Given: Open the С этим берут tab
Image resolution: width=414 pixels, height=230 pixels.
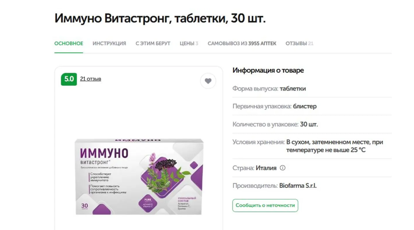Looking at the screenshot, I should (153, 44).
